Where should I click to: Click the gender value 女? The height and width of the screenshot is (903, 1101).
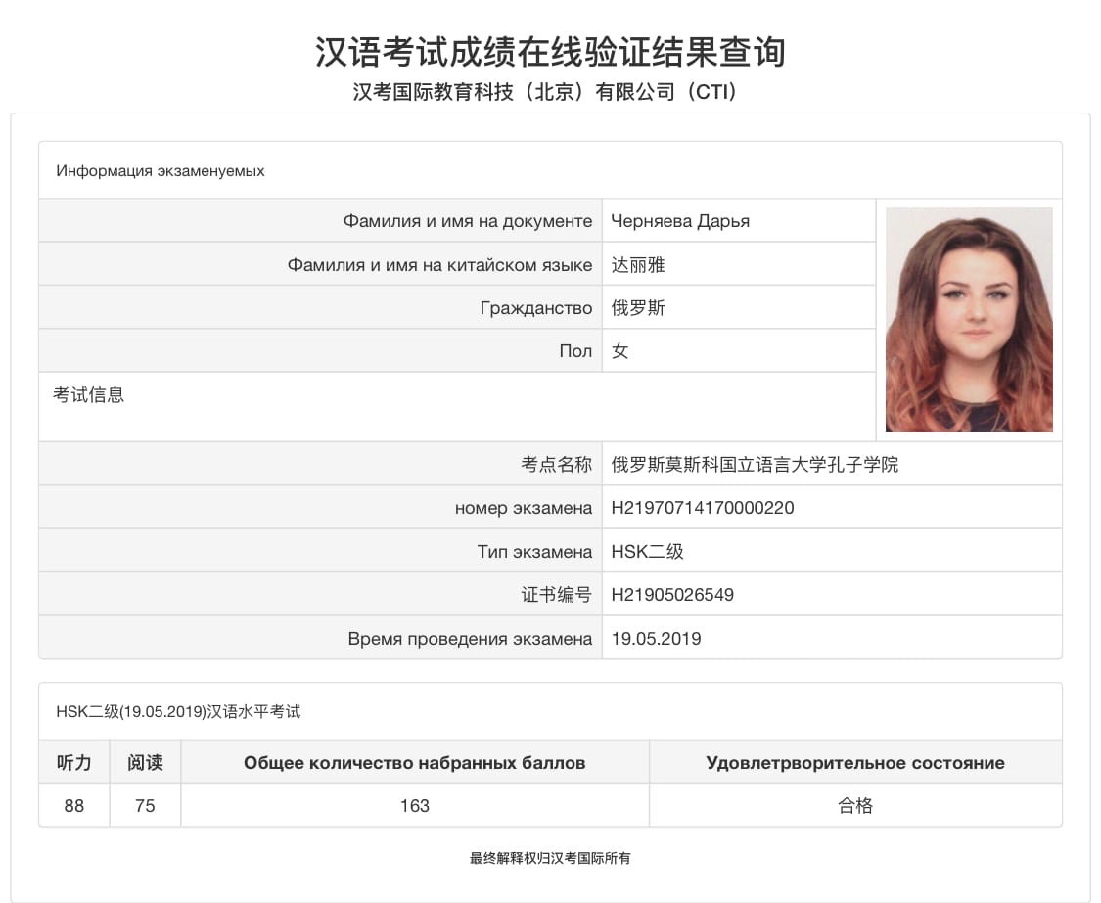(619, 351)
